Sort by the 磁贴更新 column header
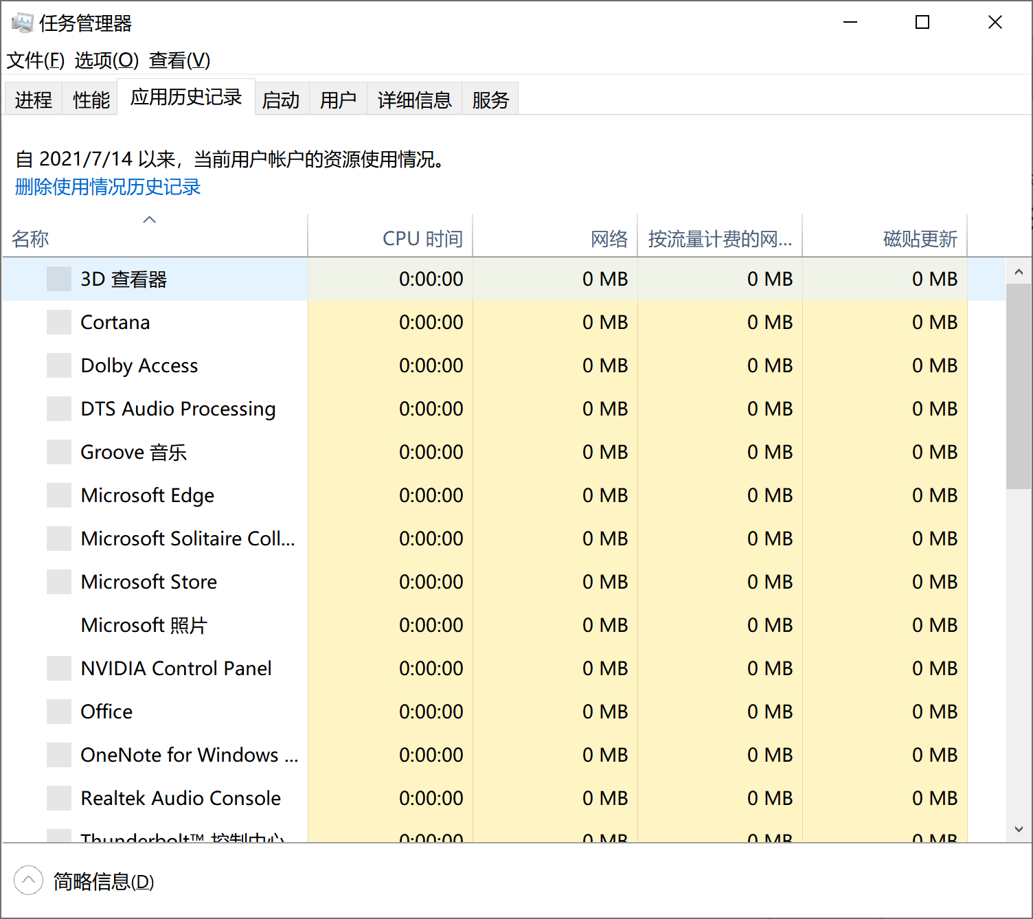 [885, 236]
